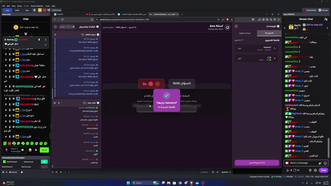Click the remove source trash in OBS bottom bar

pos(56,172)
